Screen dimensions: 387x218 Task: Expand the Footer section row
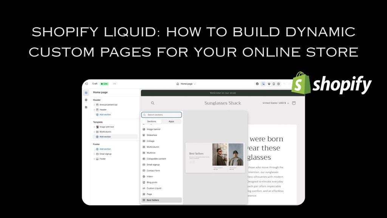(94, 159)
